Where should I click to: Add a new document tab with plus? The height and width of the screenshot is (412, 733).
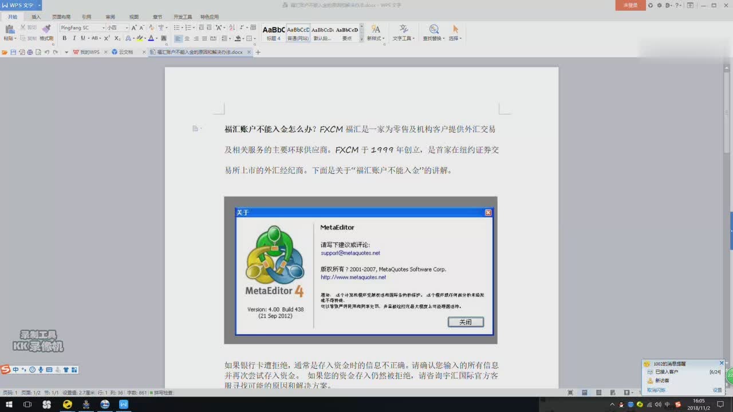pos(258,52)
